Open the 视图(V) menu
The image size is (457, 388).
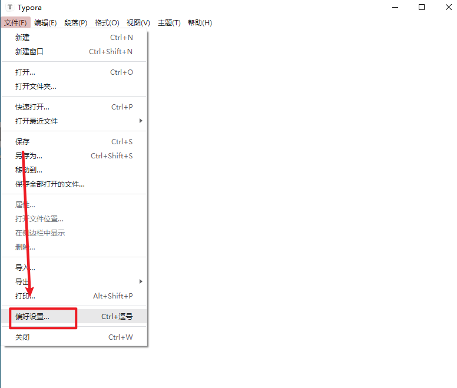(x=138, y=23)
